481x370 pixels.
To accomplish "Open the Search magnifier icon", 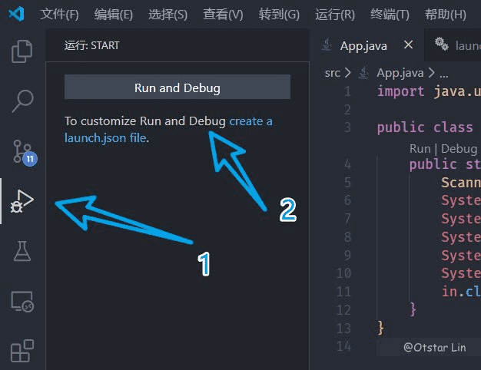I will click(22, 101).
